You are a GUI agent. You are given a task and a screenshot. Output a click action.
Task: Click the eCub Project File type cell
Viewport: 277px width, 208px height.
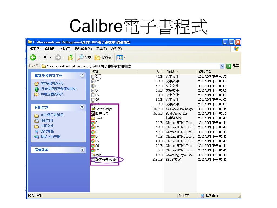176,113
